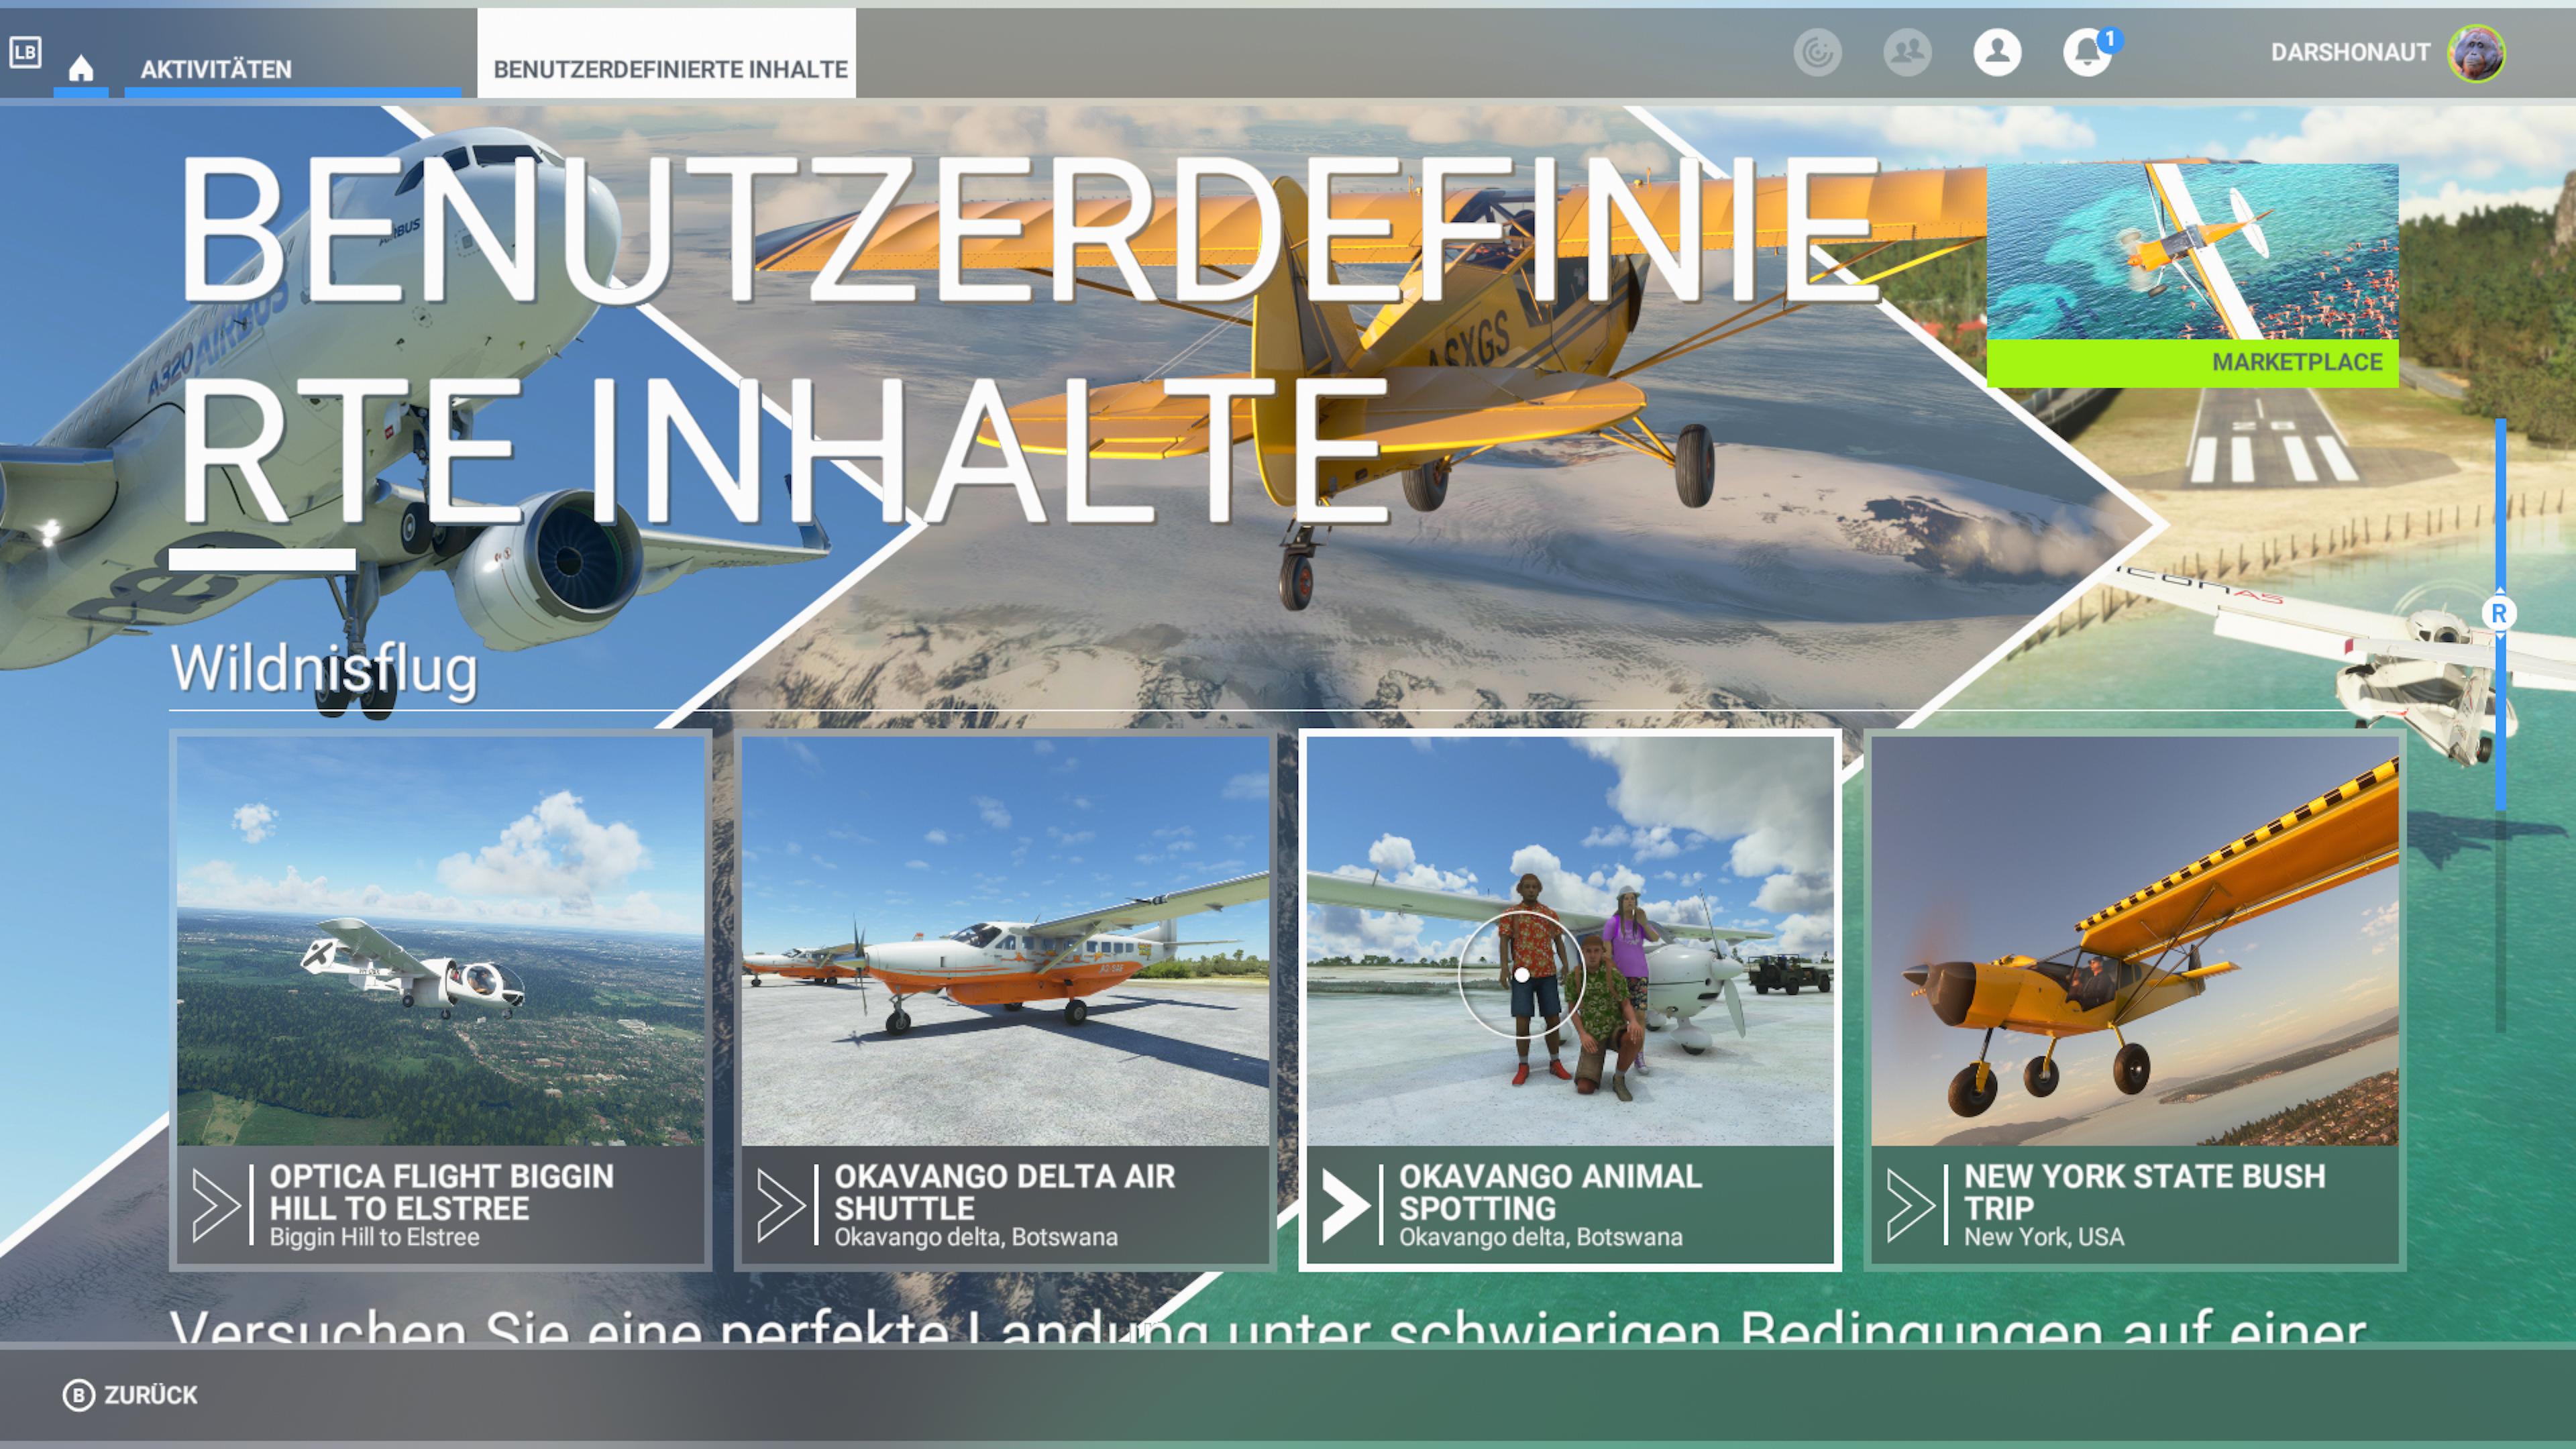Click filled play arrow beside Okavango Animal Spotting
Screen dimensions: 2576x1449
(1346, 1205)
